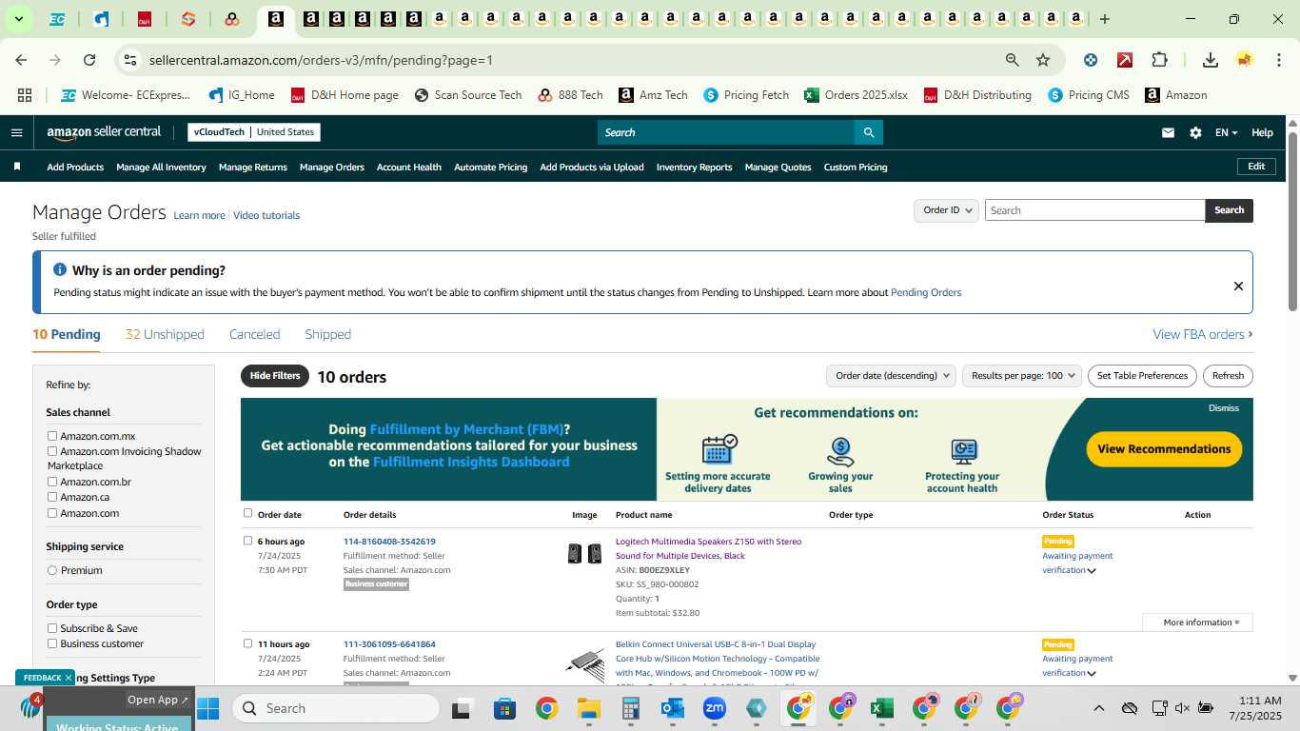The height and width of the screenshot is (731, 1300).
Task: Click the View Recommendations button
Action: pos(1164,449)
